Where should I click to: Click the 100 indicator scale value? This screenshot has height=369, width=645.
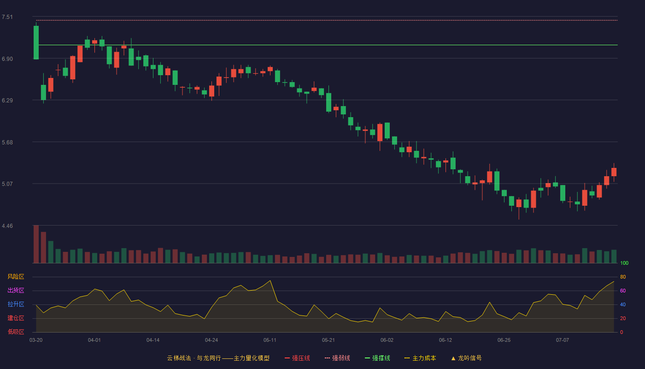click(x=624, y=263)
